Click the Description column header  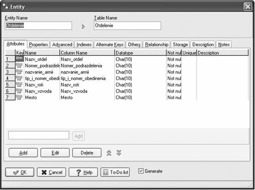222,53
